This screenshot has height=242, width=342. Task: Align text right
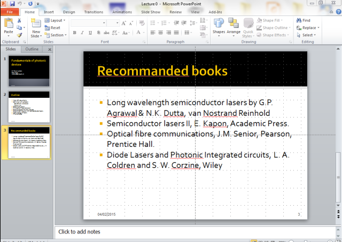click(168, 33)
